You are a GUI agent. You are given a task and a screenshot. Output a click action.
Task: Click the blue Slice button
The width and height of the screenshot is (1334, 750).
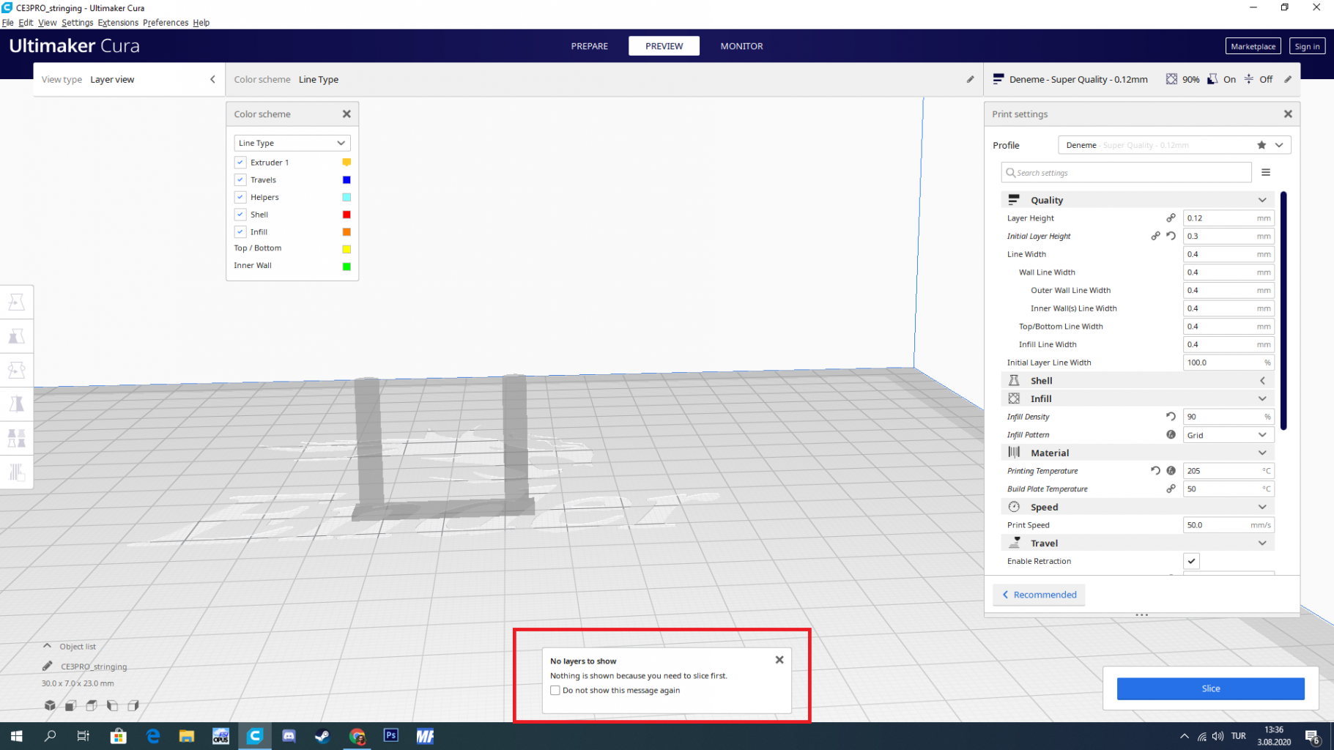(1210, 688)
